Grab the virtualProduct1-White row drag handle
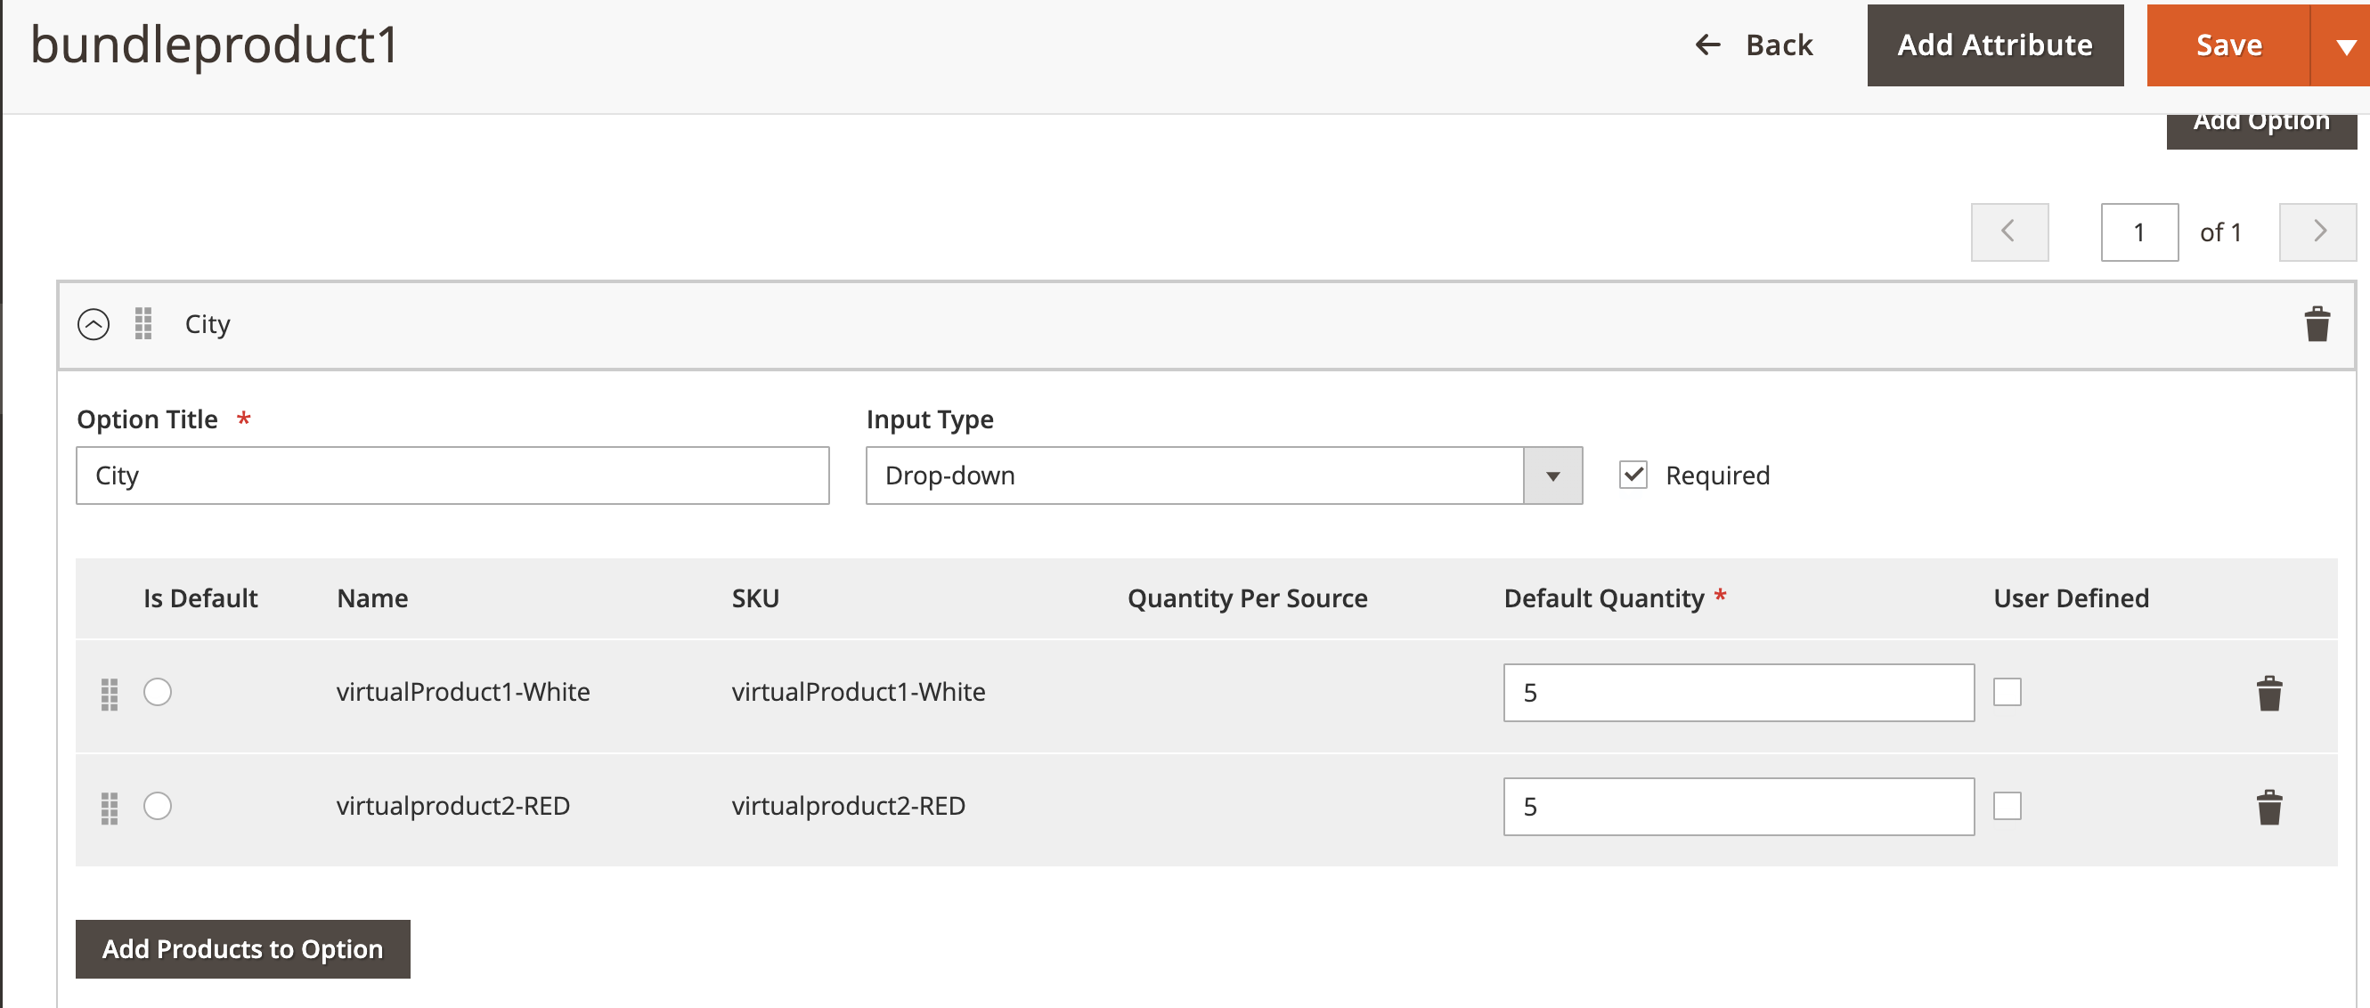This screenshot has height=1008, width=2370. (x=109, y=694)
